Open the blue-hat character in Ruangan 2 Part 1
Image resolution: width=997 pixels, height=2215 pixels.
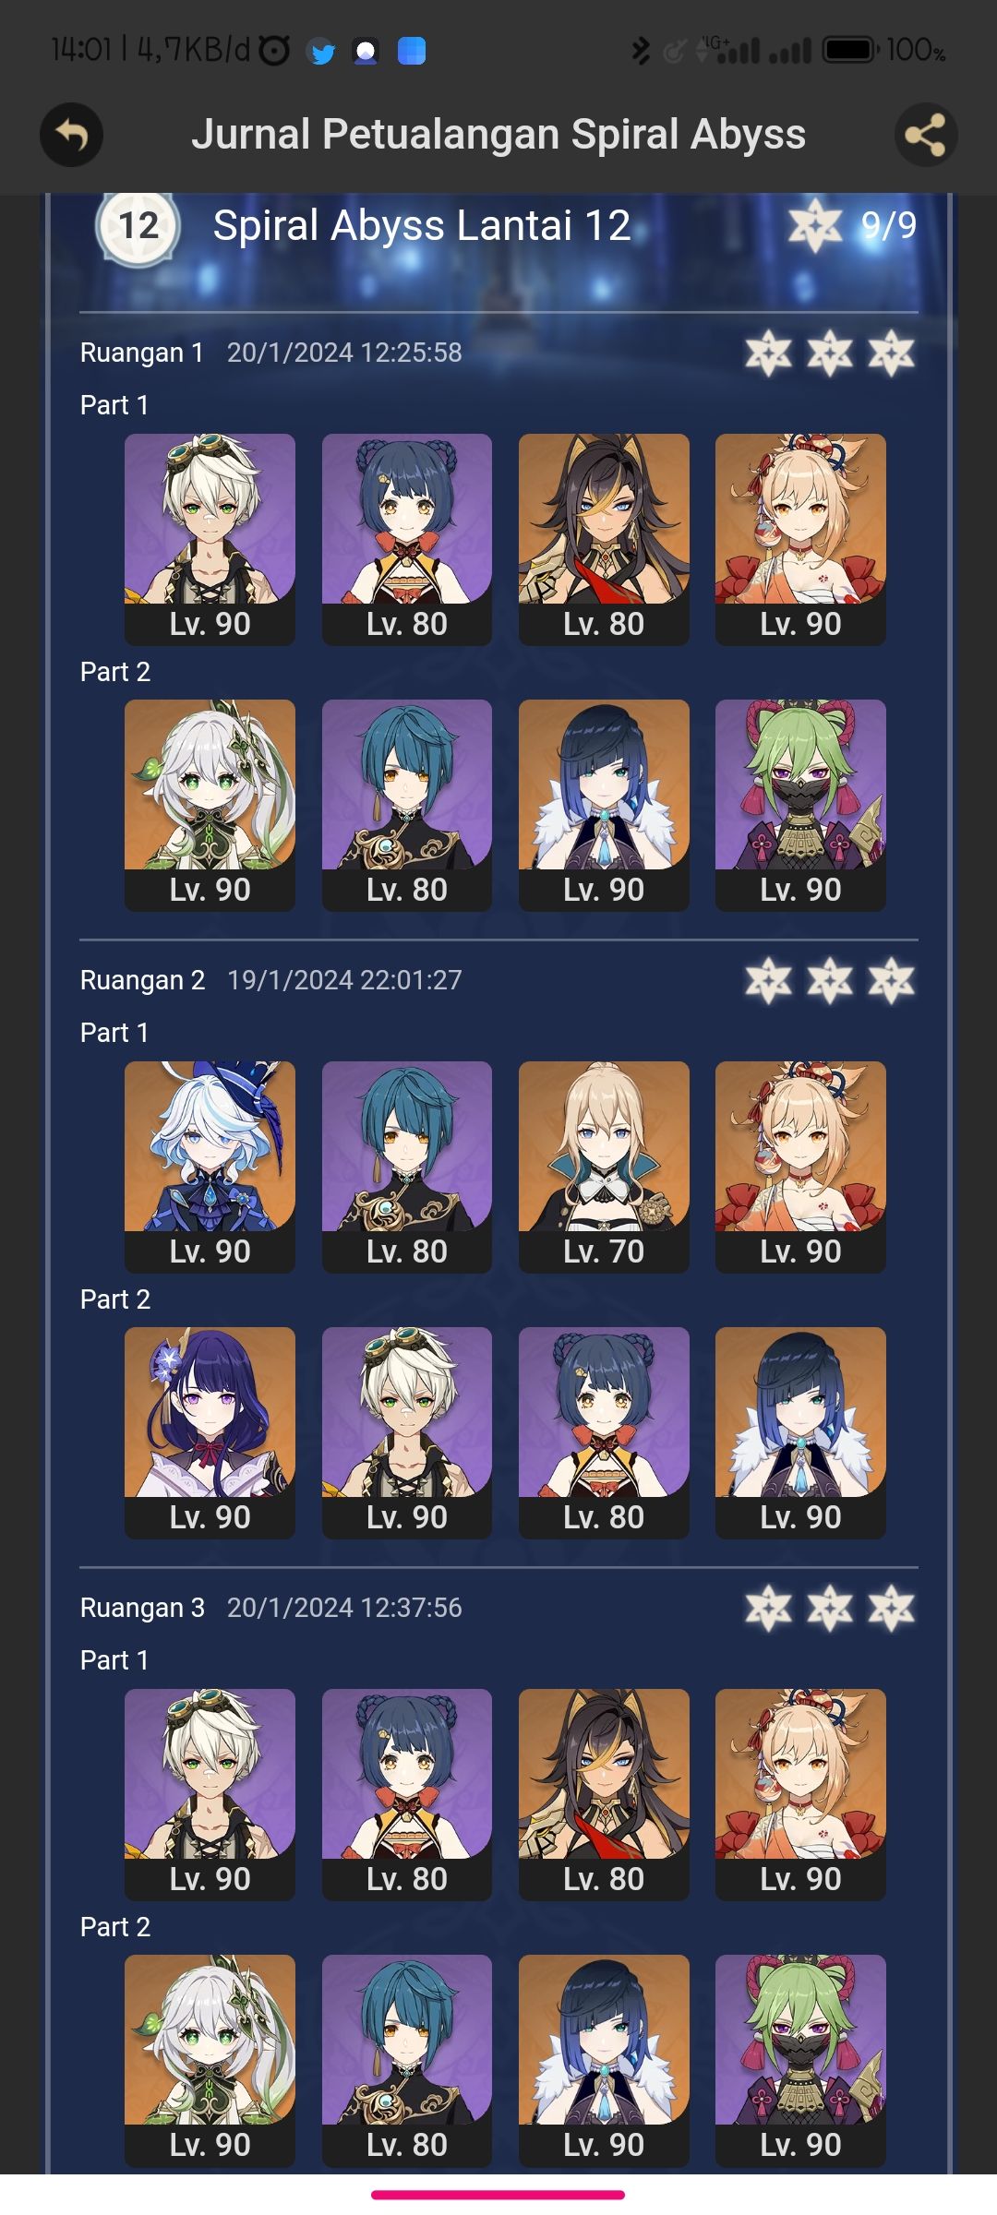[x=210, y=1167]
